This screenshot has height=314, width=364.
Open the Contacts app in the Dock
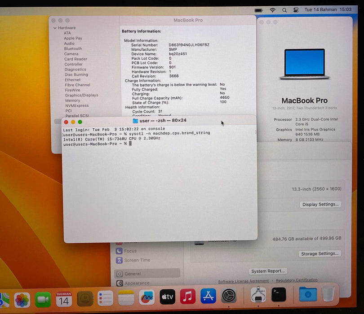85,298
